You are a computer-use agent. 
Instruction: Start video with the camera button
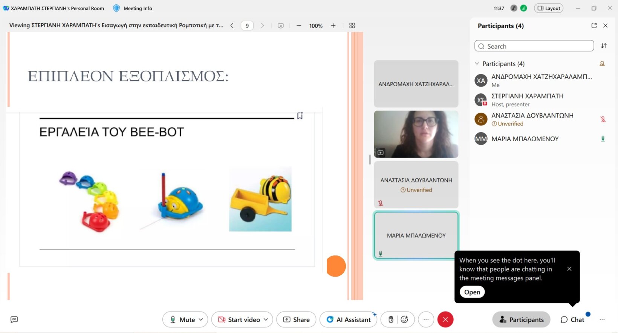tap(239, 319)
